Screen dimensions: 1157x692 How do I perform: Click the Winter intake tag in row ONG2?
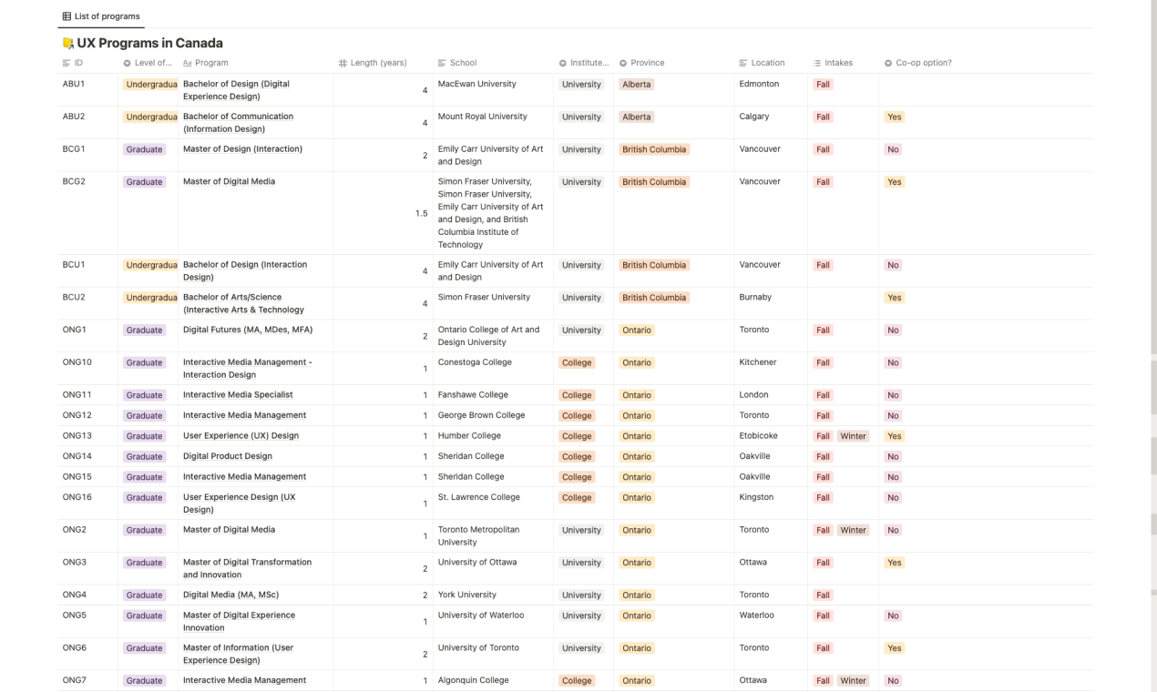(x=853, y=530)
